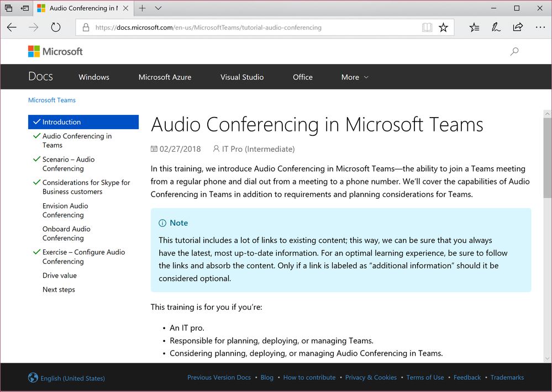Open Audio Conferencing in Teams step
Image resolution: width=552 pixels, height=392 pixels.
pyautogui.click(x=77, y=140)
